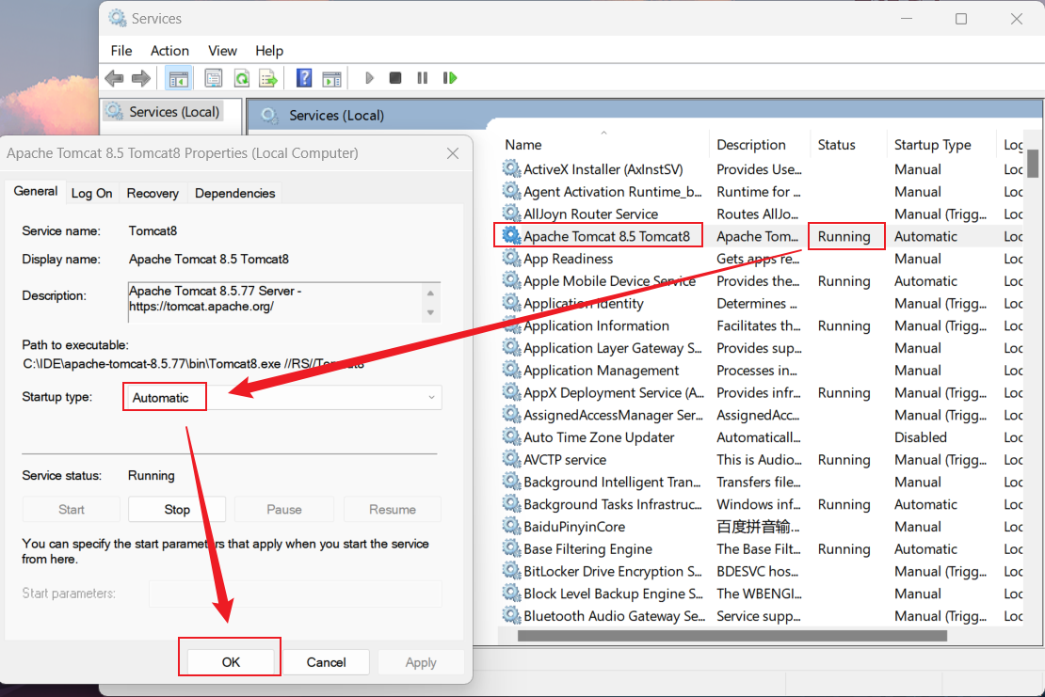This screenshot has height=697, width=1045.
Task: Click the Export List toolbar icon
Action: pos(268,78)
